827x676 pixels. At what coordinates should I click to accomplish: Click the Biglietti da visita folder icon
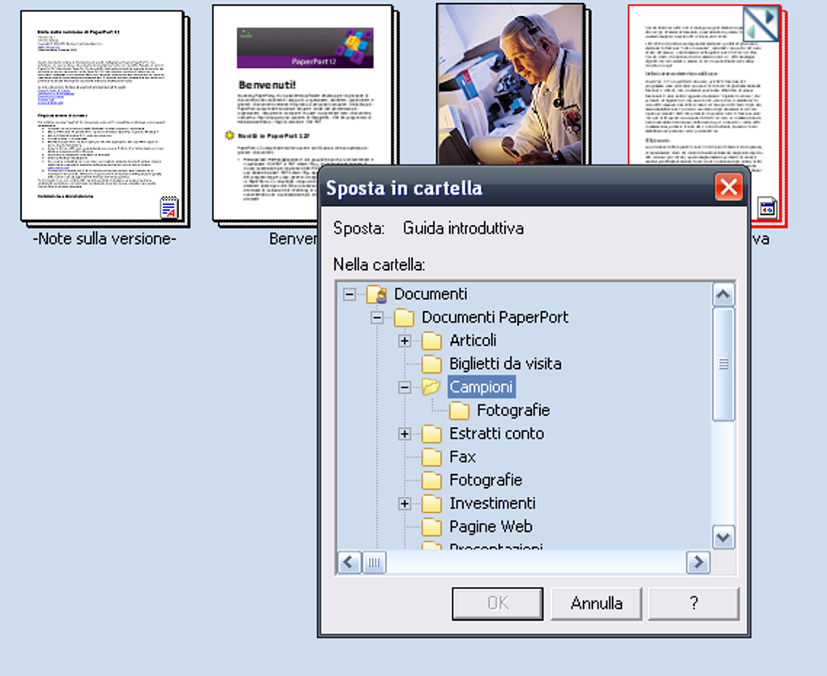tap(431, 364)
